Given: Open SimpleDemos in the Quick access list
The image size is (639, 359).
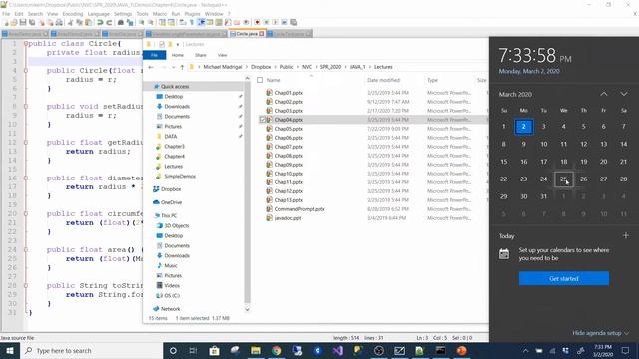Looking at the screenshot, I should coord(180,176).
